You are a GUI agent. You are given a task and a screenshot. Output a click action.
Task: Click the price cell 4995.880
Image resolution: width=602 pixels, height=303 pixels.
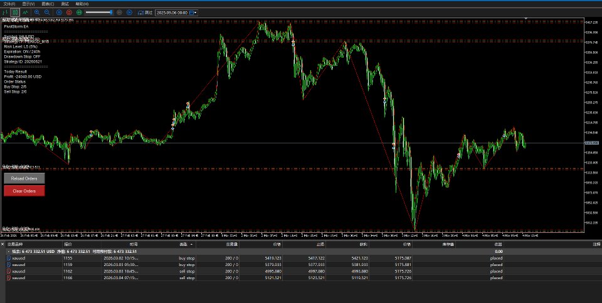273,271
